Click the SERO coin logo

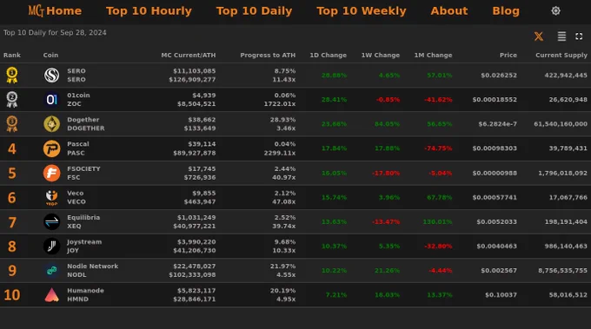[x=51, y=76]
